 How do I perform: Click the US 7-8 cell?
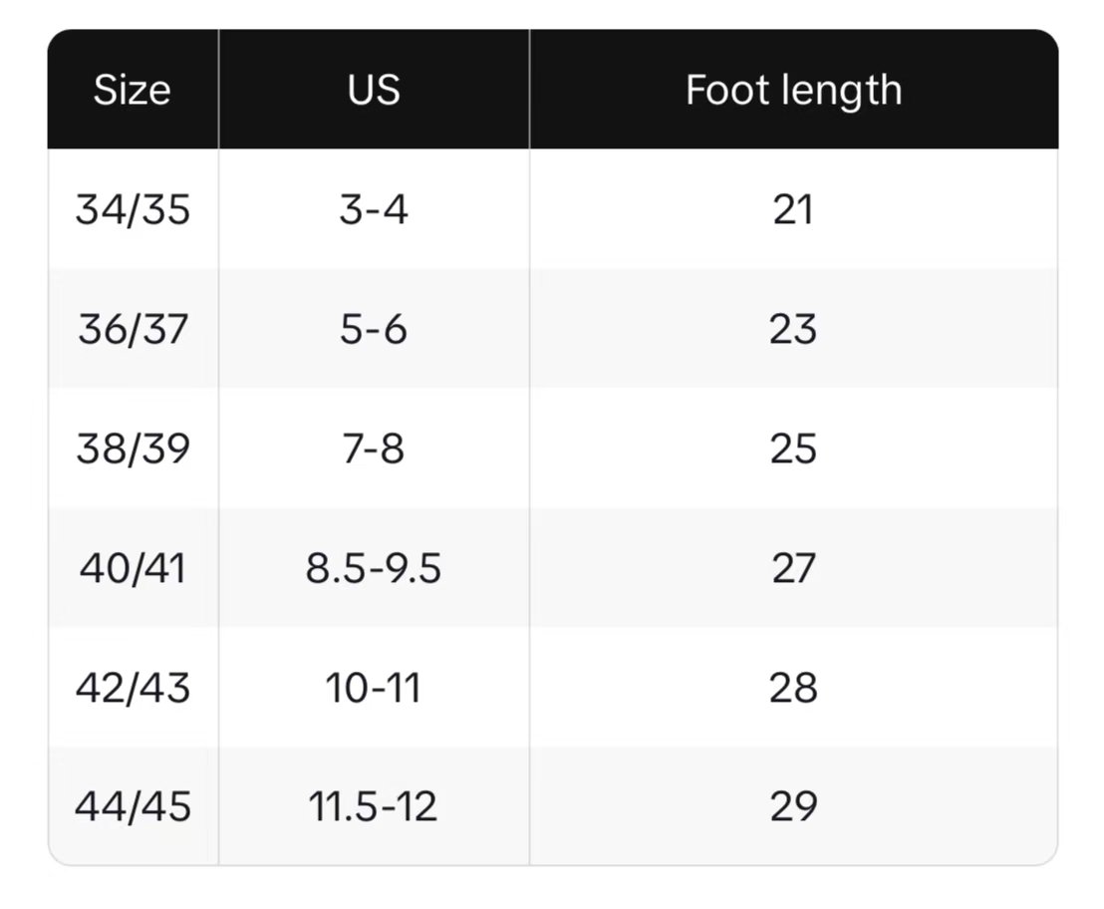coord(374,450)
